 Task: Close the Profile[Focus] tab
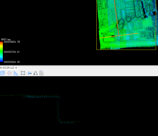16,68
